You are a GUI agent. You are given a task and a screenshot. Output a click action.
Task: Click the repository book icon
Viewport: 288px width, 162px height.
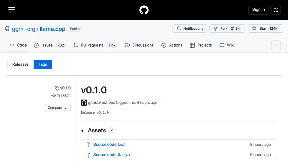point(7,29)
